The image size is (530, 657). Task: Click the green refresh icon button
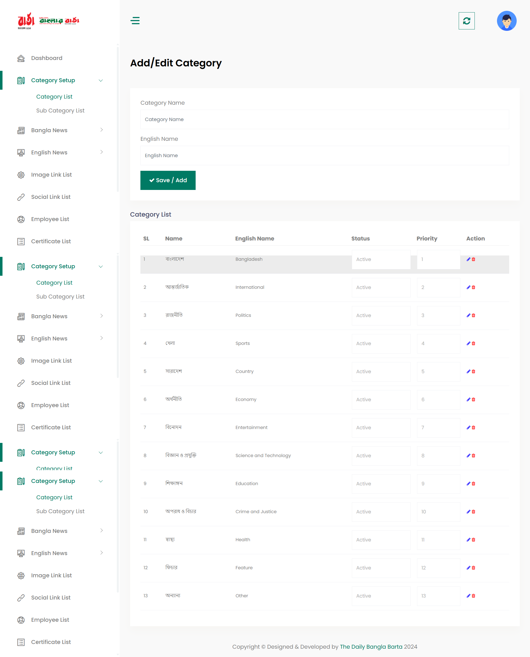pyautogui.click(x=466, y=21)
